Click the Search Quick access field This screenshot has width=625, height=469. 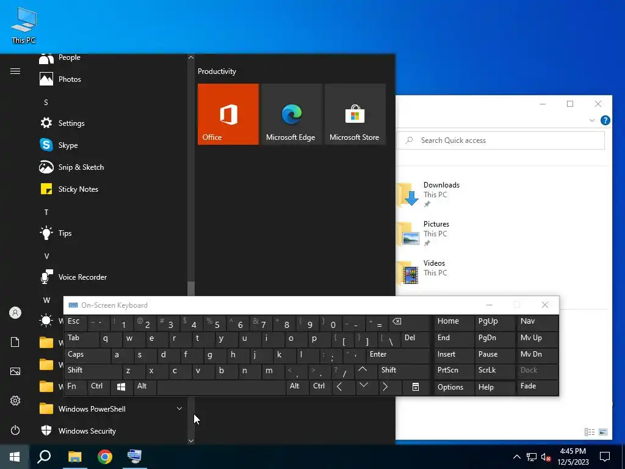(x=500, y=140)
